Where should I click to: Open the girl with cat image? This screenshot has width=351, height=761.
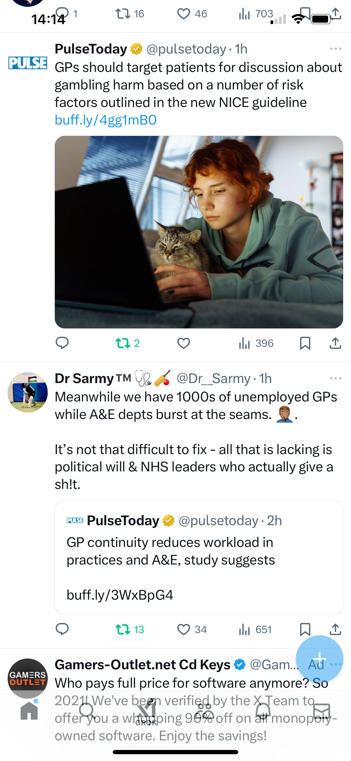(199, 232)
